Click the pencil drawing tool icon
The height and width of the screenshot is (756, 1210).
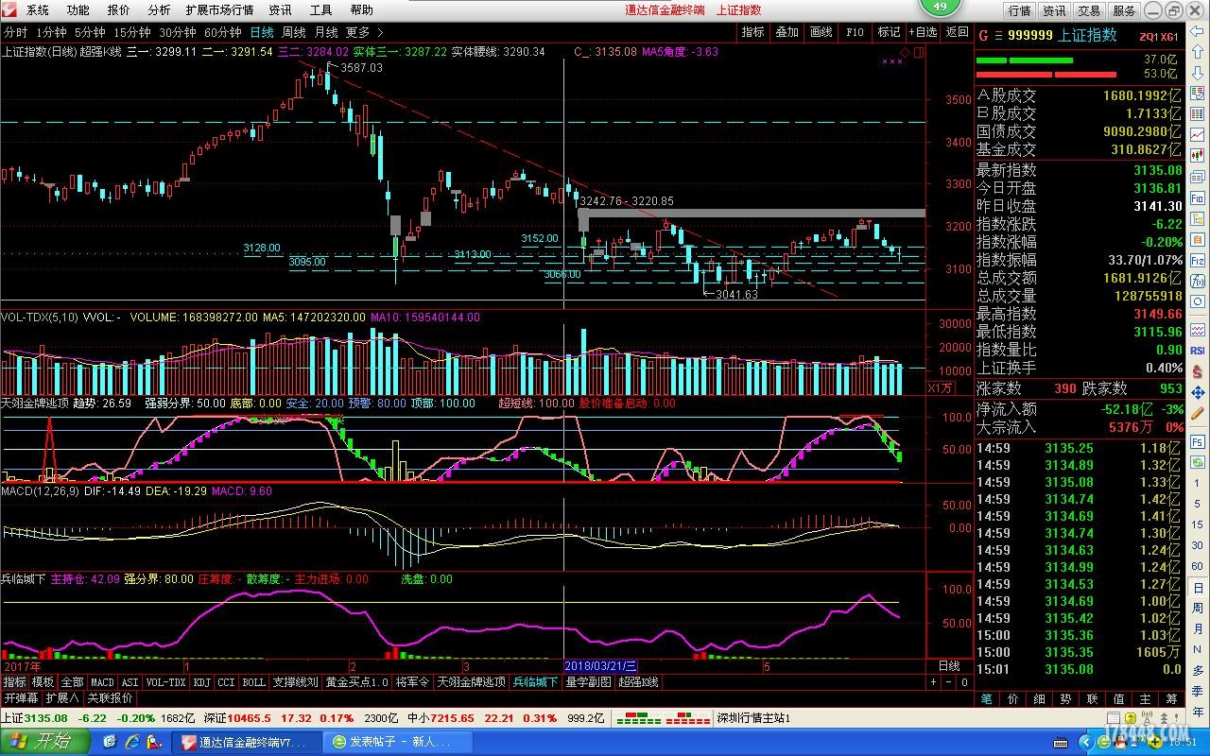(1198, 413)
